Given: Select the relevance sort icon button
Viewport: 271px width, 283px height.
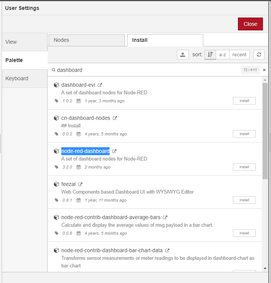Looking at the screenshot, I should click(x=210, y=54).
